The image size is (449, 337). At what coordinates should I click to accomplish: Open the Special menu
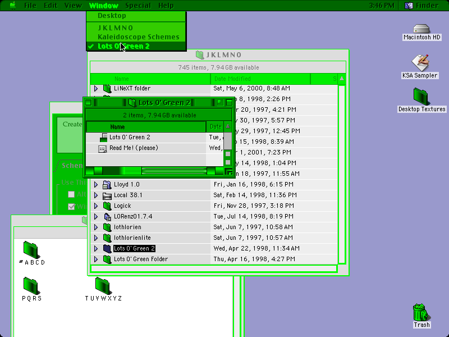[138, 6]
